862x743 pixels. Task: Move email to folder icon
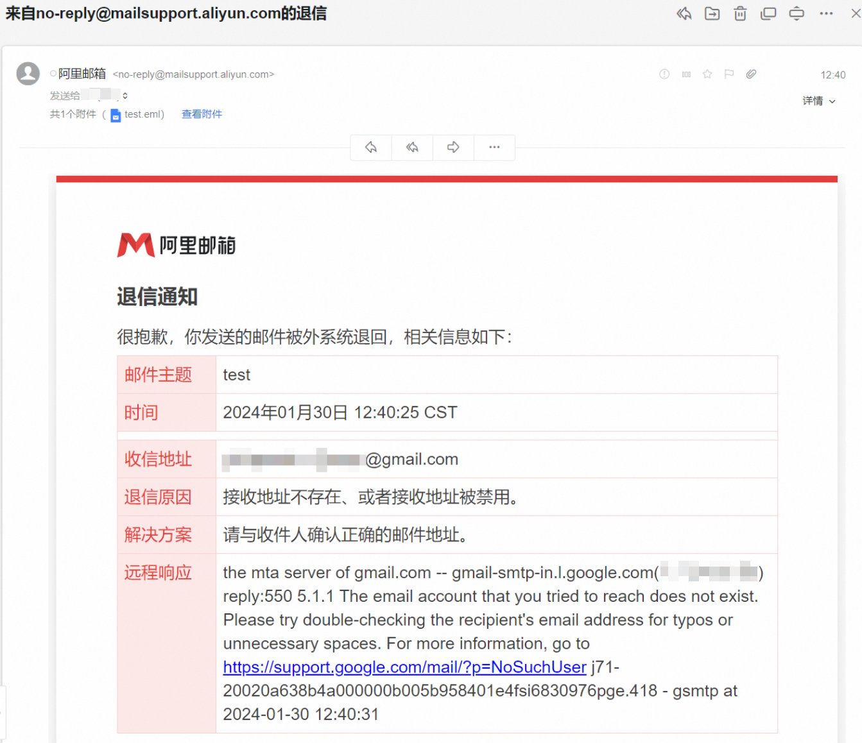712,13
